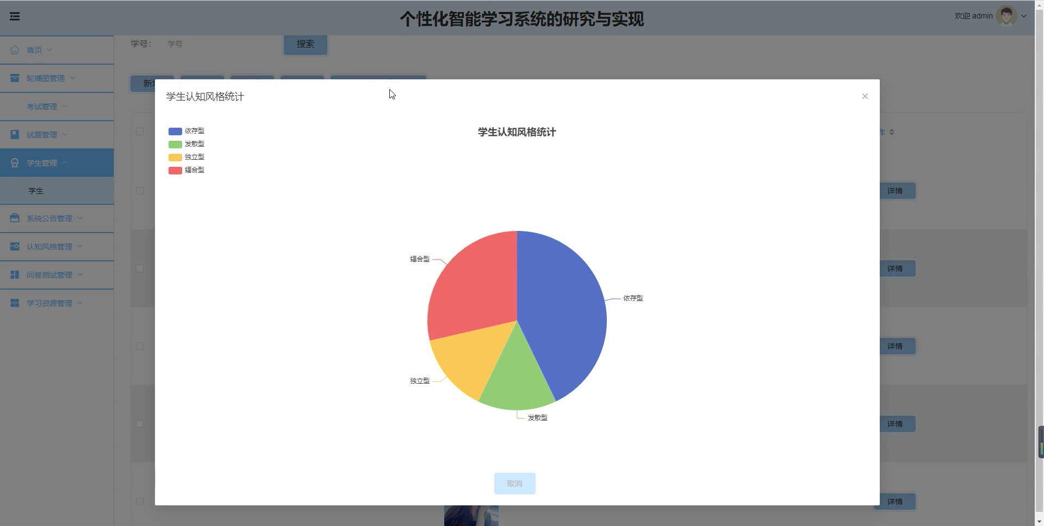Select the 学生 submenu item

35,191
